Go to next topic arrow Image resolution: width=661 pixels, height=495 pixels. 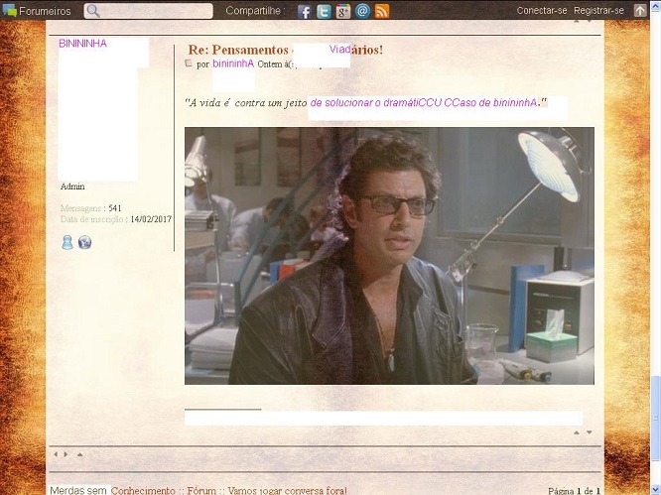66,454
